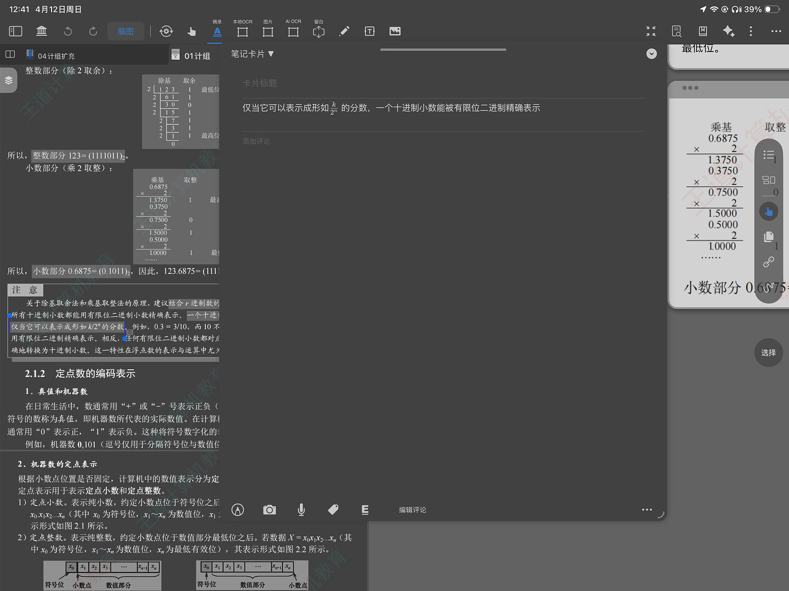
Task: Open the bookmarks panel icon
Action: [702, 31]
